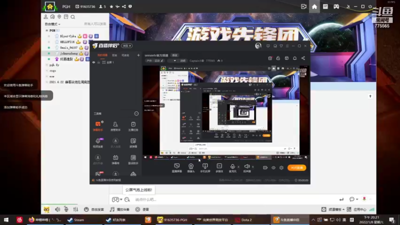Click the 修改 button next to room title
Image resolution: width=400 pixels, height=225 pixels.
click(174, 55)
